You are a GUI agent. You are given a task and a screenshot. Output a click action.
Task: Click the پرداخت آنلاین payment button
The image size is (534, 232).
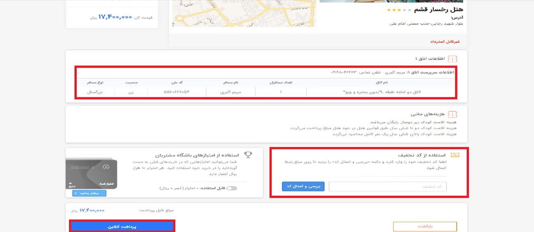click(x=122, y=226)
